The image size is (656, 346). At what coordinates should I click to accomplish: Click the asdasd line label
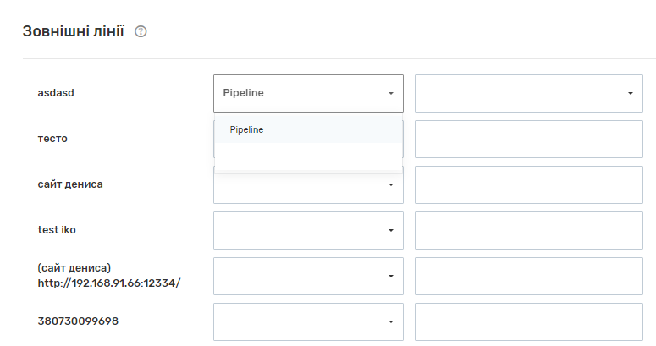(58, 93)
